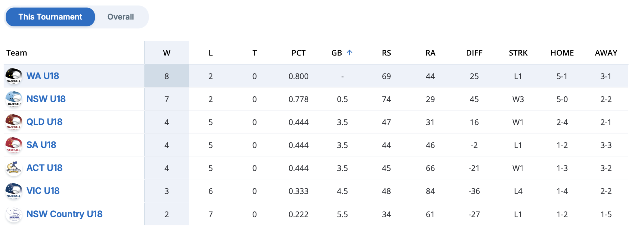Click the upward sort arrow beside GB
This screenshot has width=636, height=237.
click(x=350, y=52)
